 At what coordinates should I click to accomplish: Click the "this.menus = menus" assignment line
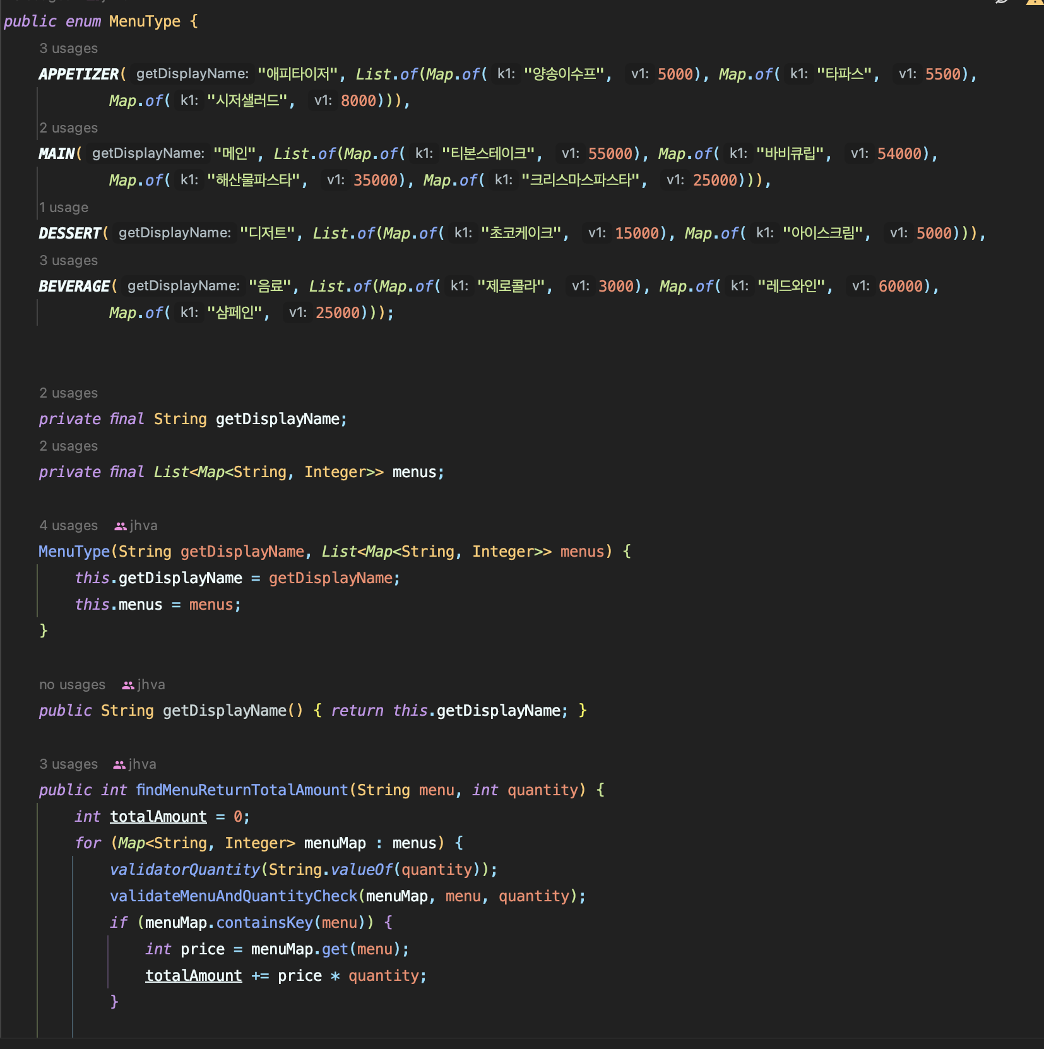[158, 605]
